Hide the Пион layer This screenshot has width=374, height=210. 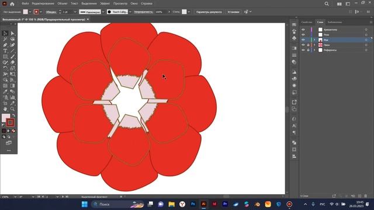tap(303, 45)
